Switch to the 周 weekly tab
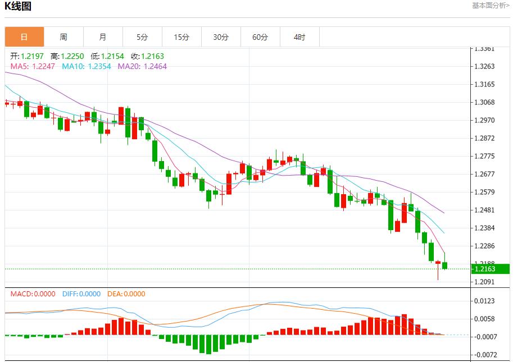 click(63, 37)
